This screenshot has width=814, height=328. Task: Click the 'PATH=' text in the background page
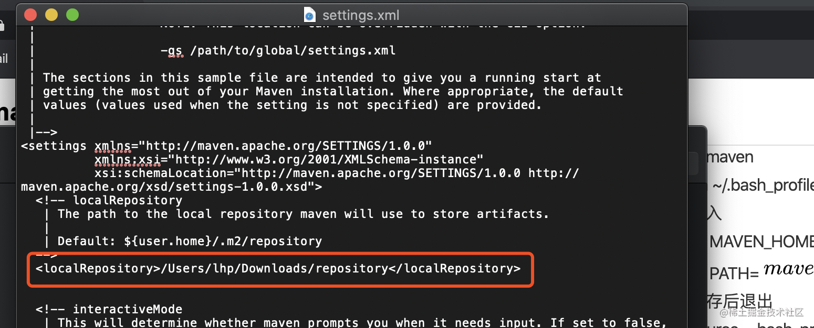click(734, 274)
